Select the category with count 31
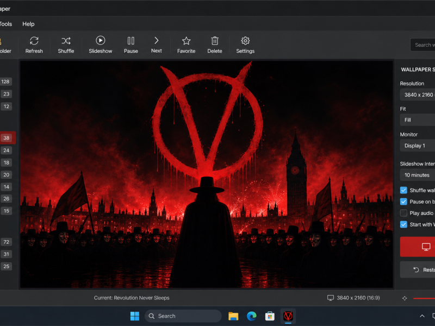The image size is (435, 326). tap(6, 254)
